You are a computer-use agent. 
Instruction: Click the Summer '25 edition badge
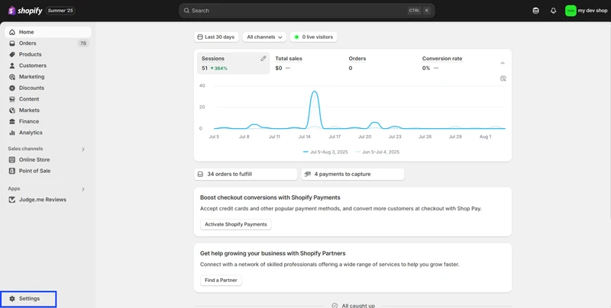click(x=60, y=11)
